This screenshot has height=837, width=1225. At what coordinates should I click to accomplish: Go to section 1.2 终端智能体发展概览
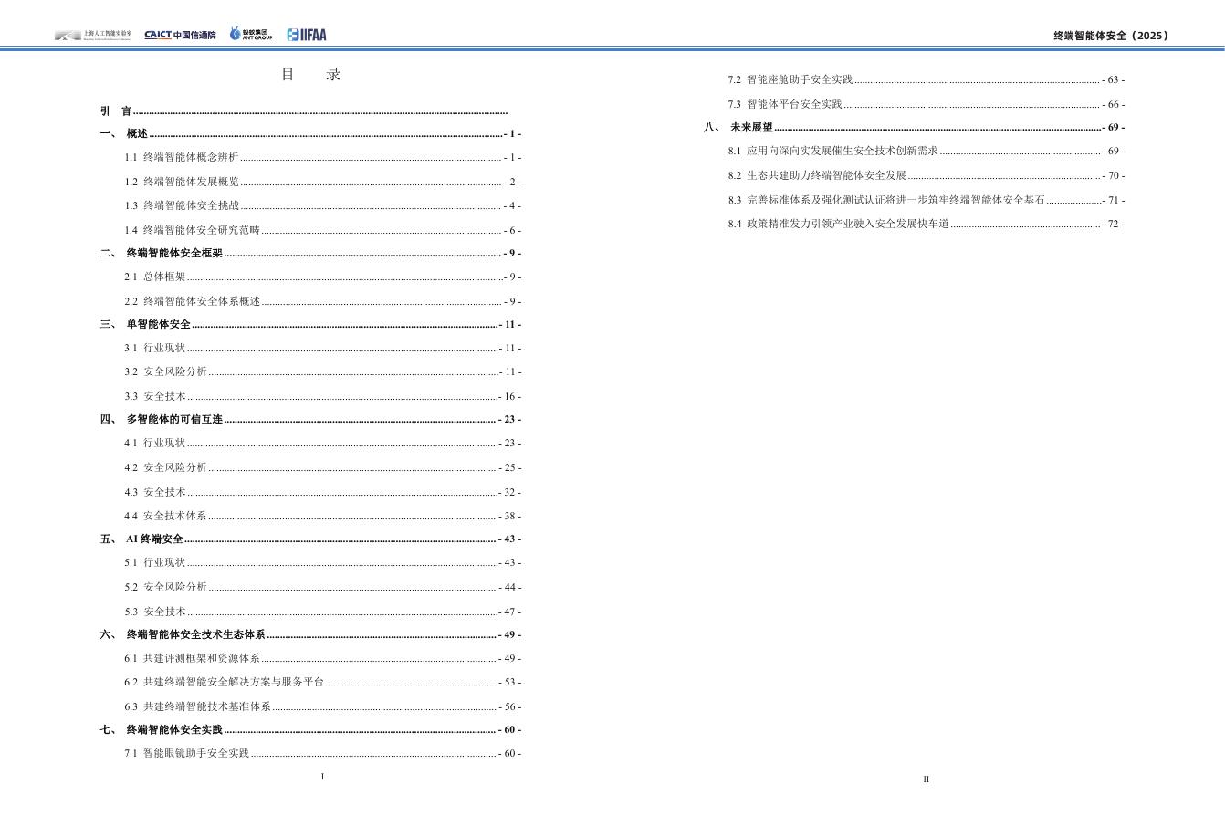coord(323,182)
